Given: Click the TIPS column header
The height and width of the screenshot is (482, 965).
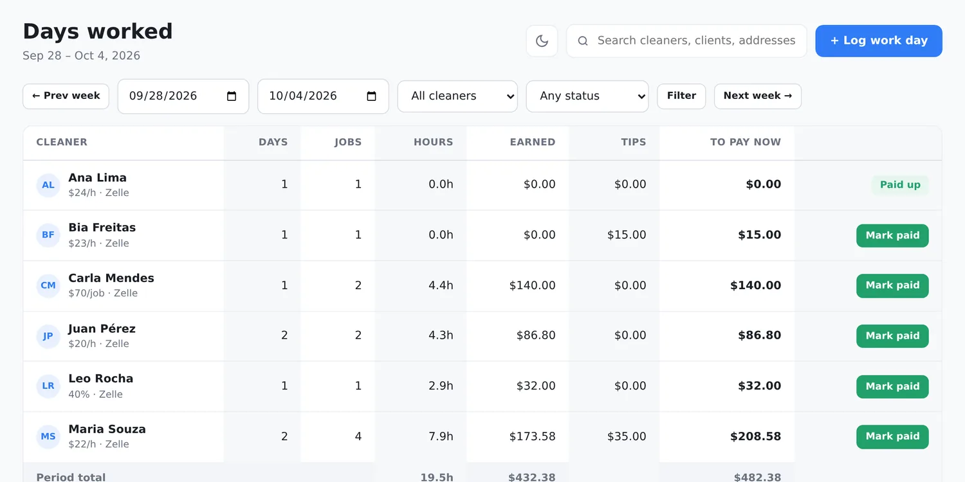Looking at the screenshot, I should 634,143.
